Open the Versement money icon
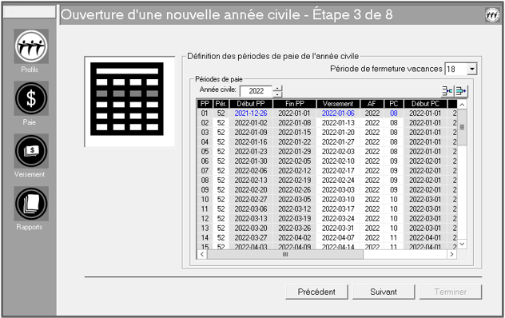505x318 pixels. click(x=31, y=151)
